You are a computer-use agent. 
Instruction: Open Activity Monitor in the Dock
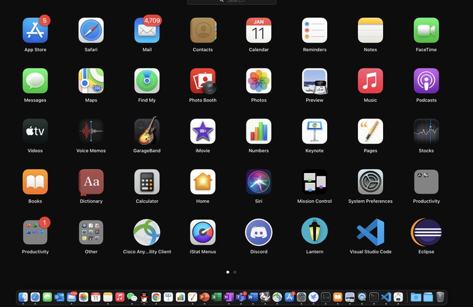pyautogui.click(x=325, y=297)
